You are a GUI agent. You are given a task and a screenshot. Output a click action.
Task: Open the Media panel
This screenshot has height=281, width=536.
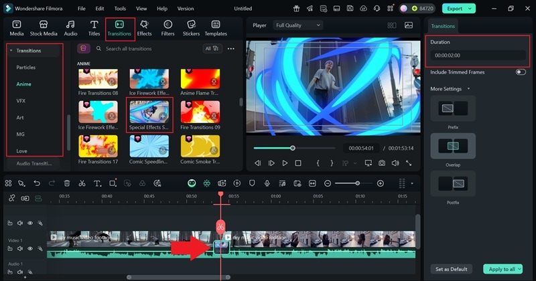pos(16,28)
